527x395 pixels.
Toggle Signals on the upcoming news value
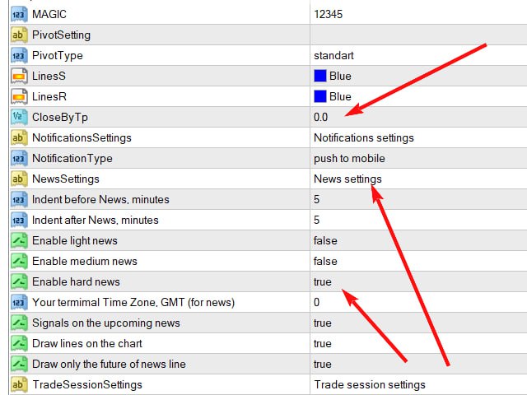pyautogui.click(x=323, y=323)
